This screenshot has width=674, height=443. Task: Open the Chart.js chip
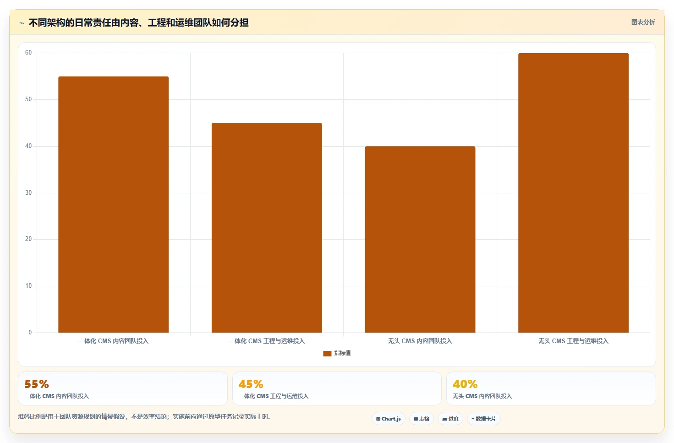[x=388, y=419]
